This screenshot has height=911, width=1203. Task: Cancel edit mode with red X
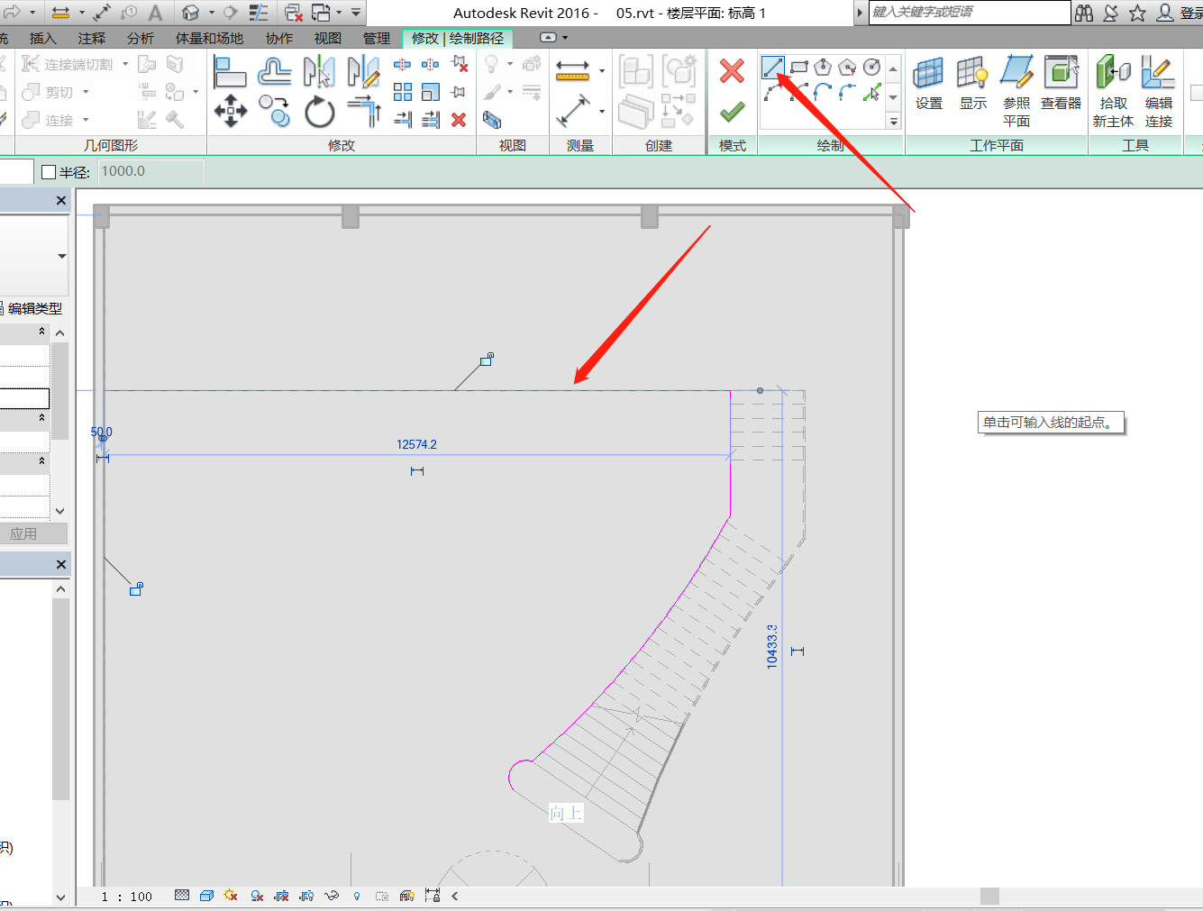pyautogui.click(x=732, y=70)
